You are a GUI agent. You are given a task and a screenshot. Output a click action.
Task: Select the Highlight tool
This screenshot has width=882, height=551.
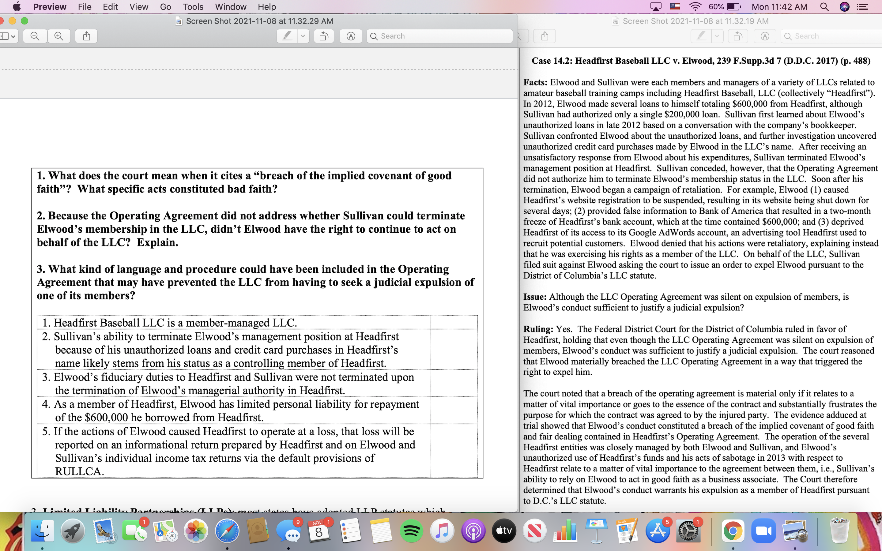pos(287,36)
